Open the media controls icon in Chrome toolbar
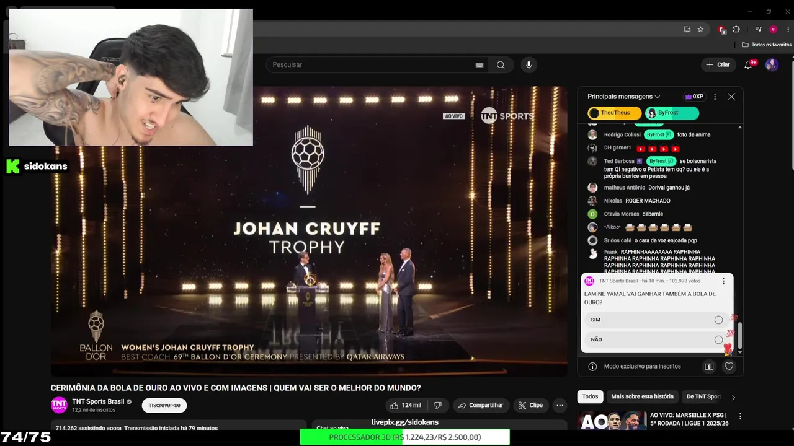Viewport: 794px width, 446px height. pos(758,29)
